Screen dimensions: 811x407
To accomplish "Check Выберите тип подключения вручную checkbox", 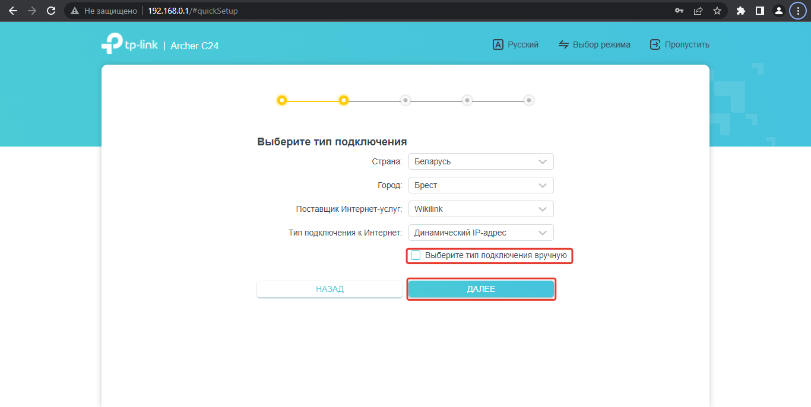I will pos(416,255).
